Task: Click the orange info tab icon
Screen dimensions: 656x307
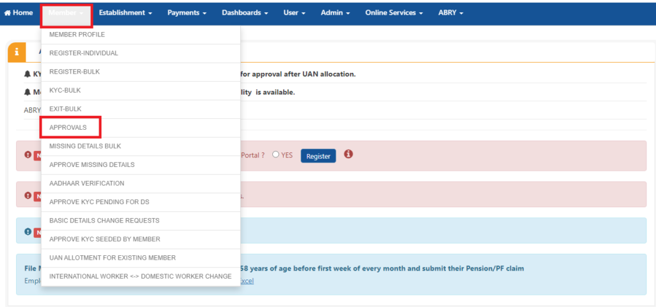Action: click(17, 52)
